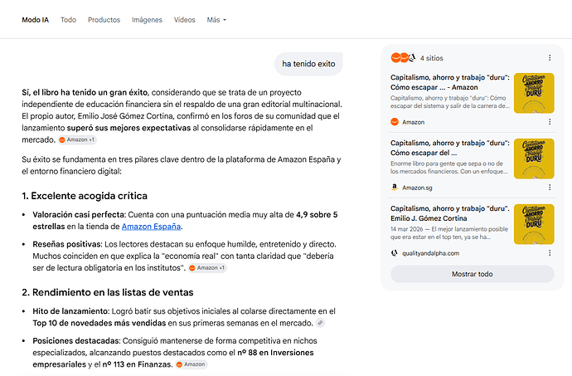Switch to the Todo tab
The height and width of the screenshot is (376, 572).
68,20
